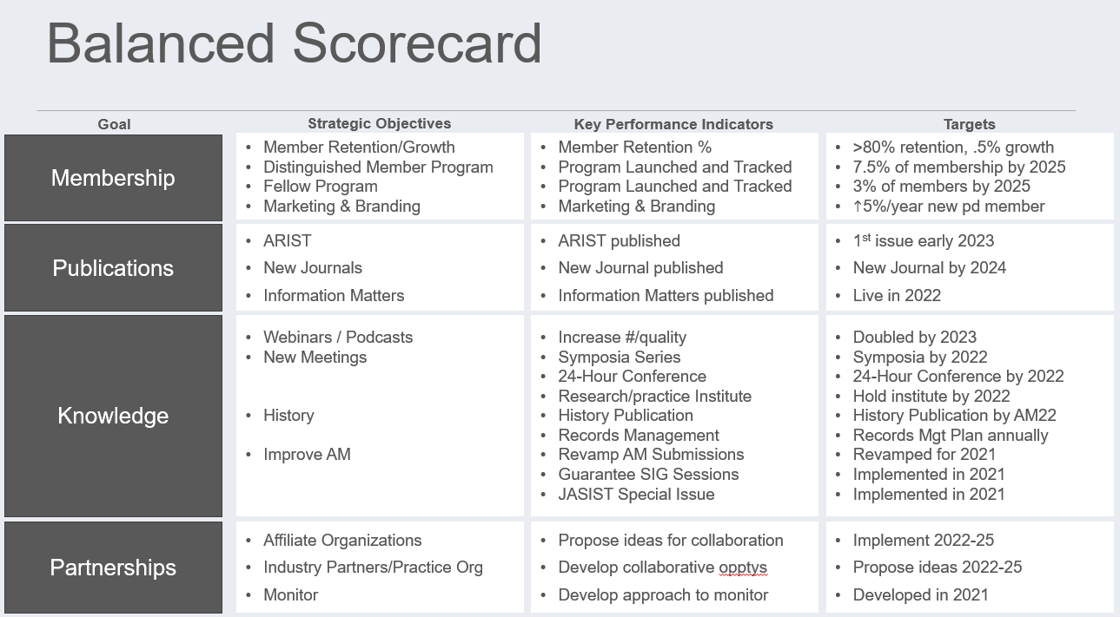Click the Balanced Scorecard slide title
The width and height of the screenshot is (1120, 617).
pyautogui.click(x=295, y=43)
